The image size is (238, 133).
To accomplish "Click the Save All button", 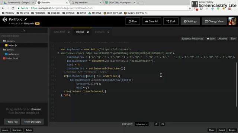I will [x=151, y=21].
